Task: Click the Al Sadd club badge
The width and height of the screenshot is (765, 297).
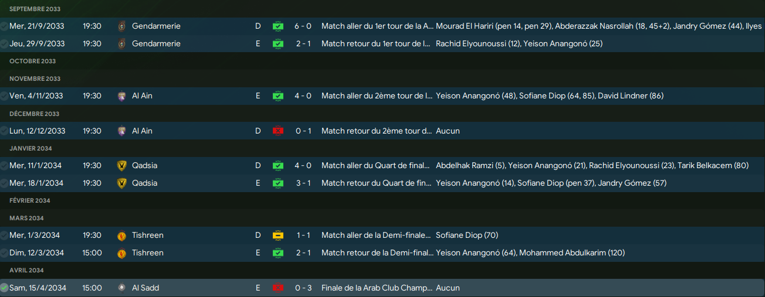Action: [x=122, y=288]
